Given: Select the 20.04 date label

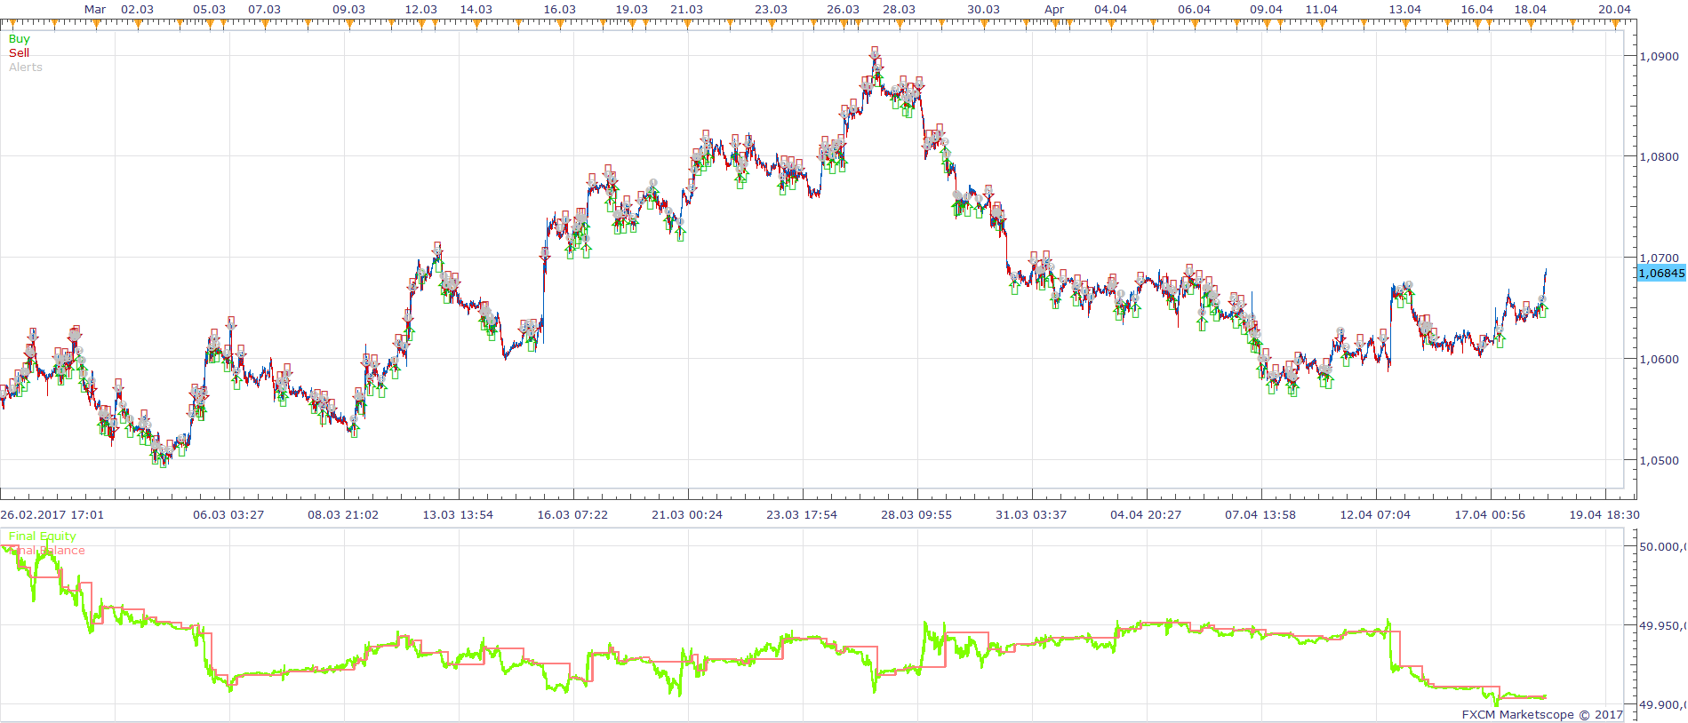Looking at the screenshot, I should click(x=1614, y=10).
